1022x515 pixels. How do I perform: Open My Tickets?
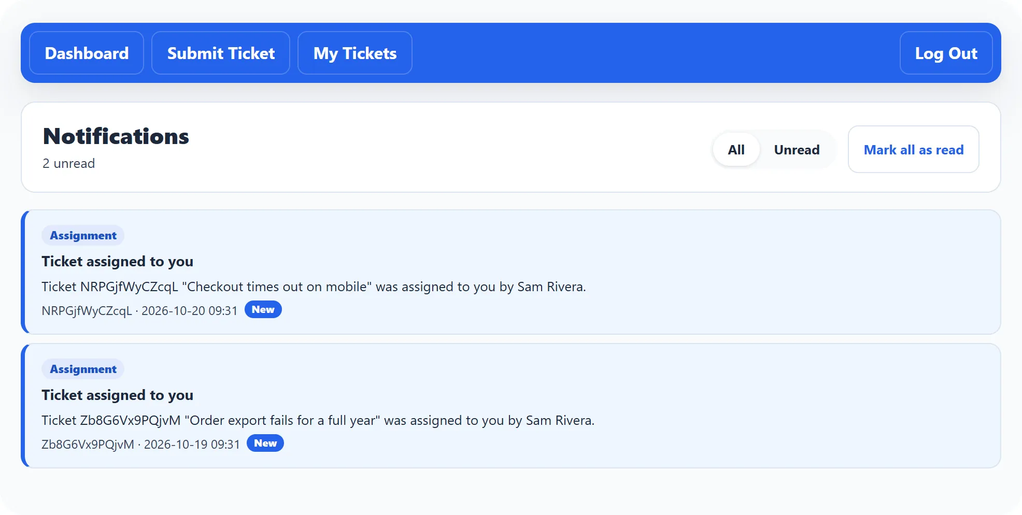pos(355,53)
